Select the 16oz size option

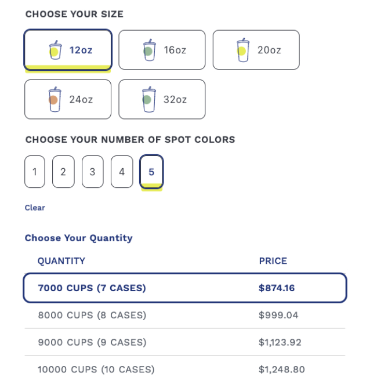(162, 50)
